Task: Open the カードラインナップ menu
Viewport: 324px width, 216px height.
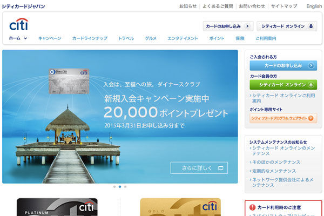Action: coord(90,38)
